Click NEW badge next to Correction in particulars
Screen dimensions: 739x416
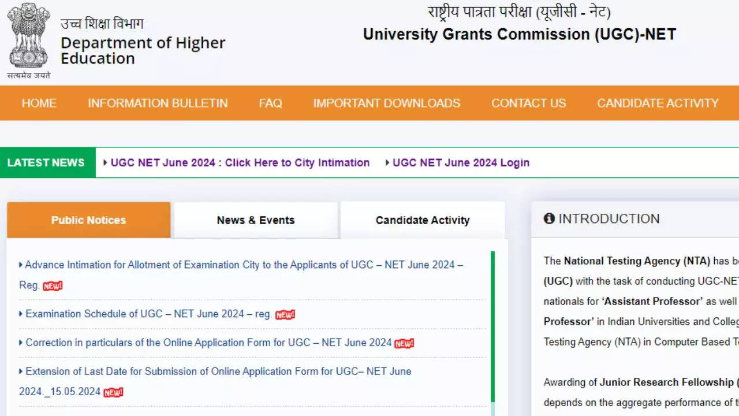[x=404, y=343]
